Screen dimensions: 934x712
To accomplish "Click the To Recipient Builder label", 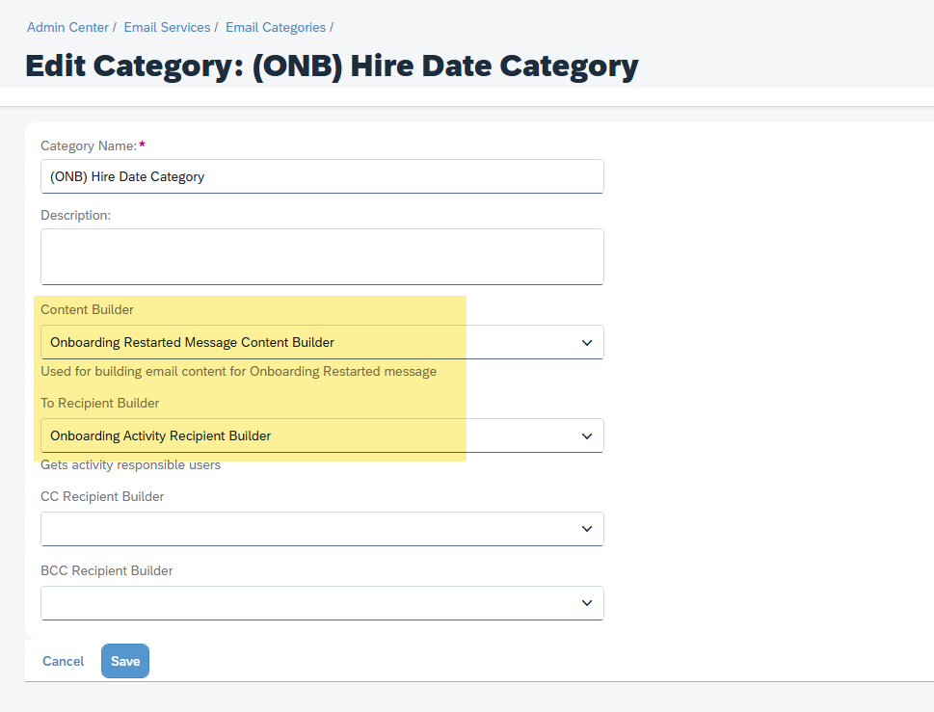I will point(99,403).
